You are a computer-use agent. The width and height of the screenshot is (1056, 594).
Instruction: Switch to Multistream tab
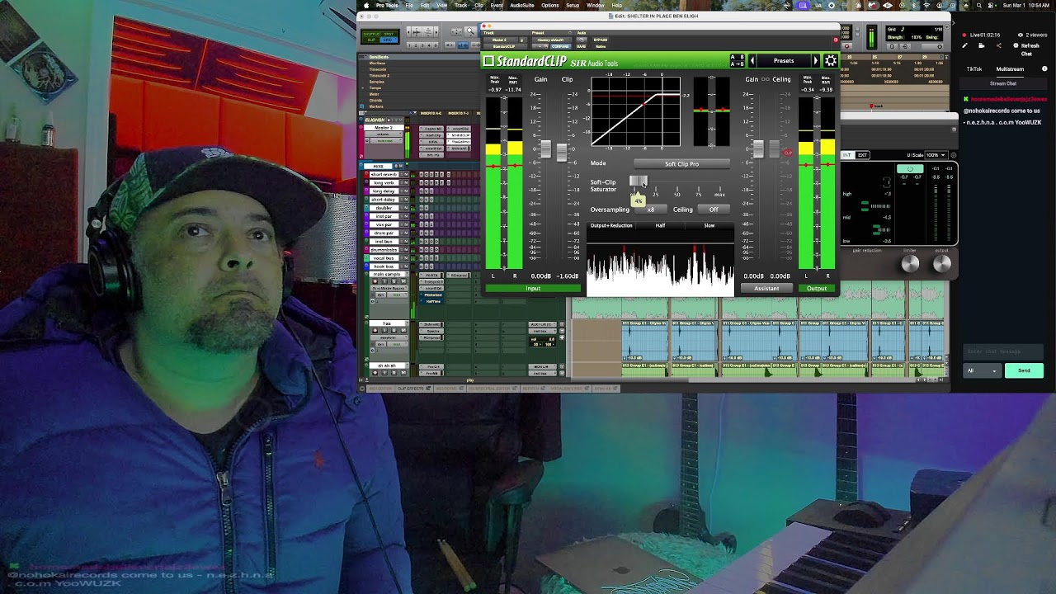1010,69
